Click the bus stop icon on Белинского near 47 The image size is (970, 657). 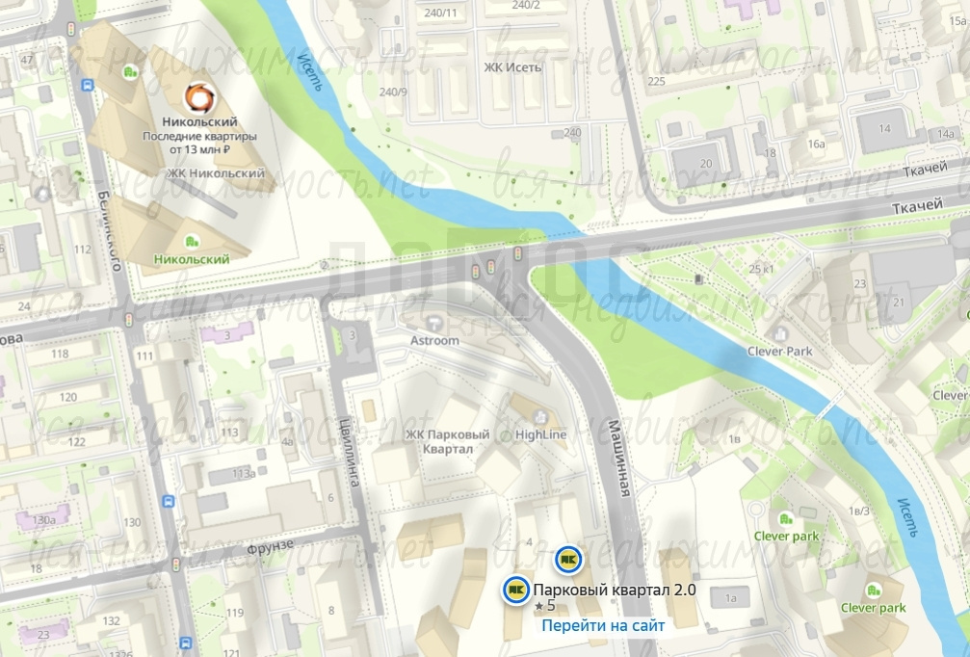click(x=88, y=86)
